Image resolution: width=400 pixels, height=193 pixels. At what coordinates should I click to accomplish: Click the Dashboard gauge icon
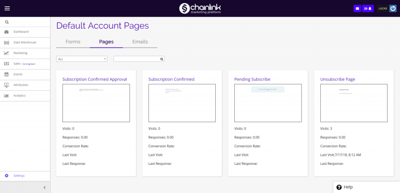pyautogui.click(x=7, y=32)
